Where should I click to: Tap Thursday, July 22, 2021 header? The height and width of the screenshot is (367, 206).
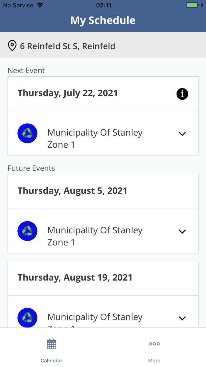pyautogui.click(x=68, y=93)
